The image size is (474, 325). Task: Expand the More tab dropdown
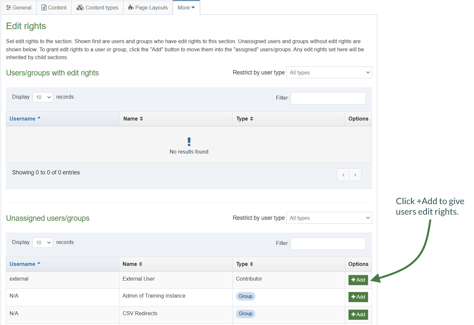coord(186,7)
